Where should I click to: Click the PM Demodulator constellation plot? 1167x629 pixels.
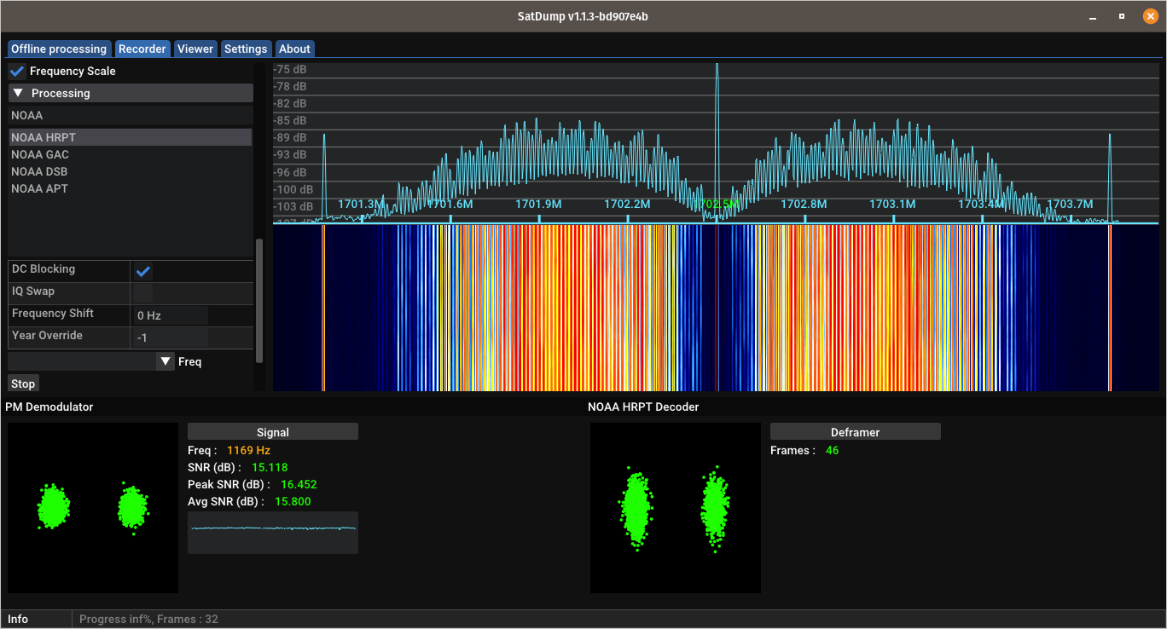pos(93,508)
